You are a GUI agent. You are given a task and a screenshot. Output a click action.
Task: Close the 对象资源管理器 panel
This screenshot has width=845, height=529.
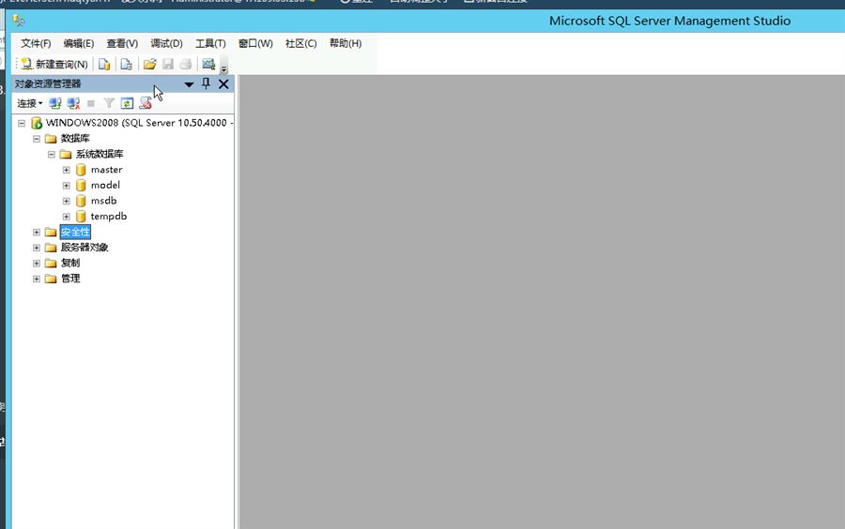coord(223,84)
